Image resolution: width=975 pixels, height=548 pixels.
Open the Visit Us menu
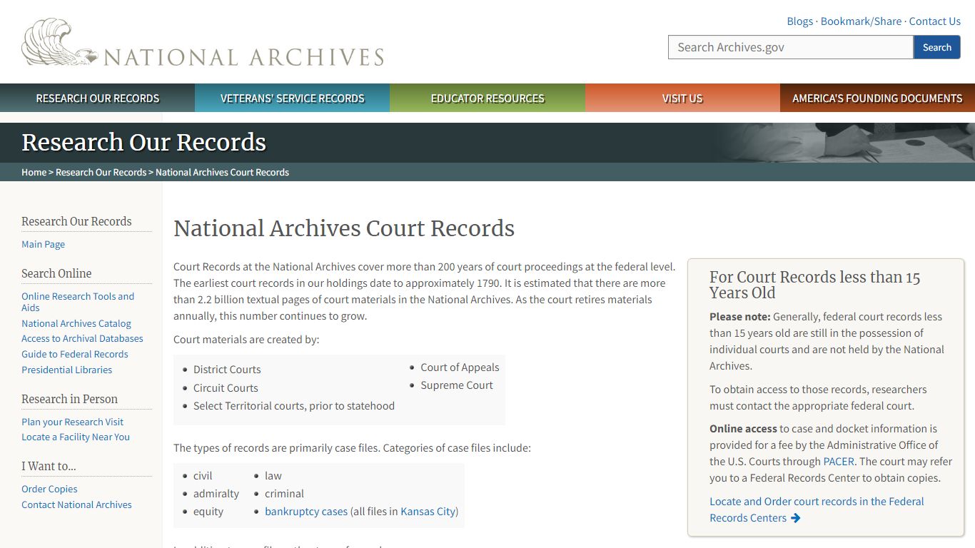point(682,98)
